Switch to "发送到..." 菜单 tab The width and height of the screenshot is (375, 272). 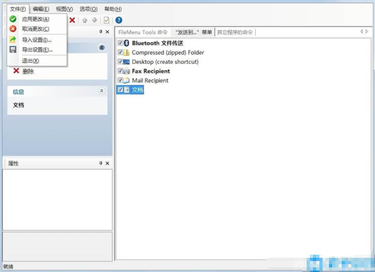[x=193, y=32]
